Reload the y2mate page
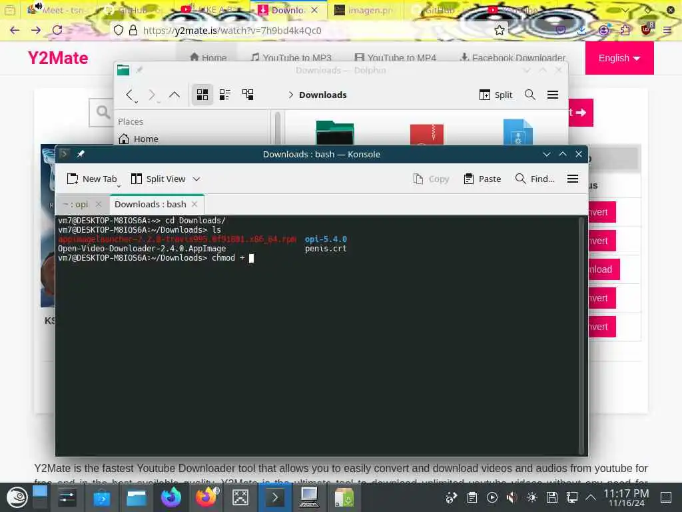 point(57,30)
